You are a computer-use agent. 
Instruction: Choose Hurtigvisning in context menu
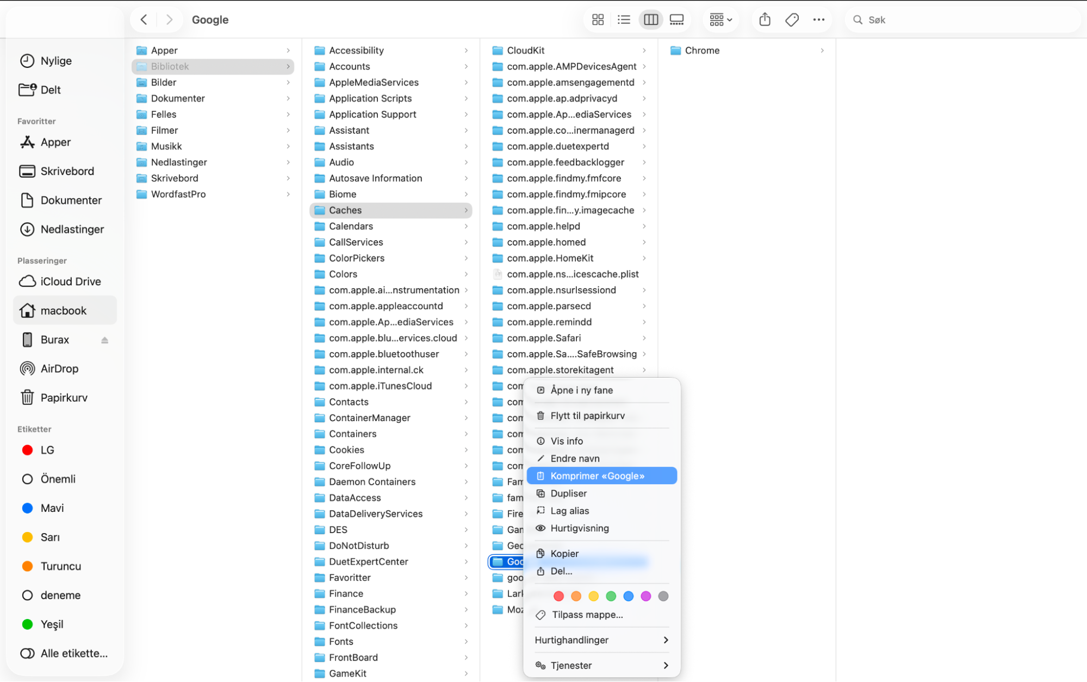coord(601,528)
